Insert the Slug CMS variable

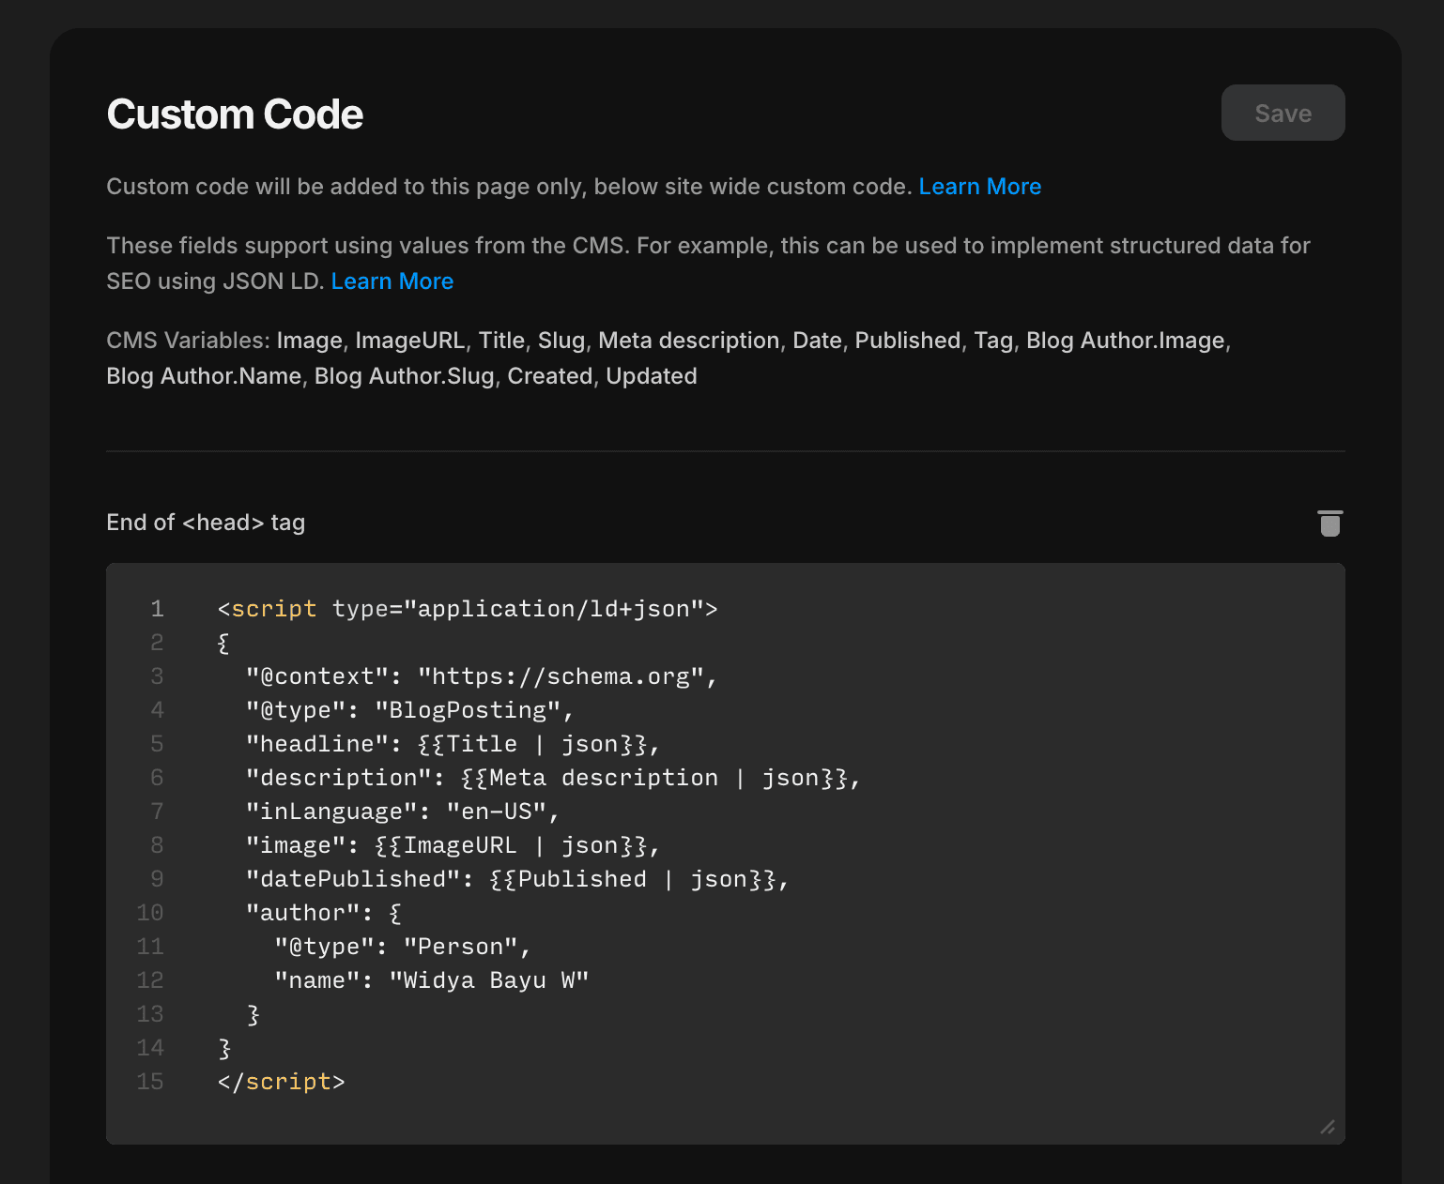point(561,340)
